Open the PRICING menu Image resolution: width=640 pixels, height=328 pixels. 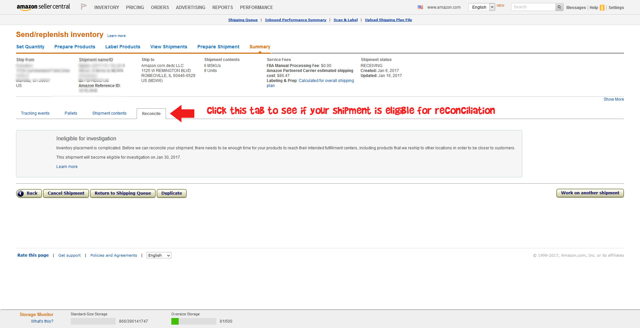tap(135, 7)
